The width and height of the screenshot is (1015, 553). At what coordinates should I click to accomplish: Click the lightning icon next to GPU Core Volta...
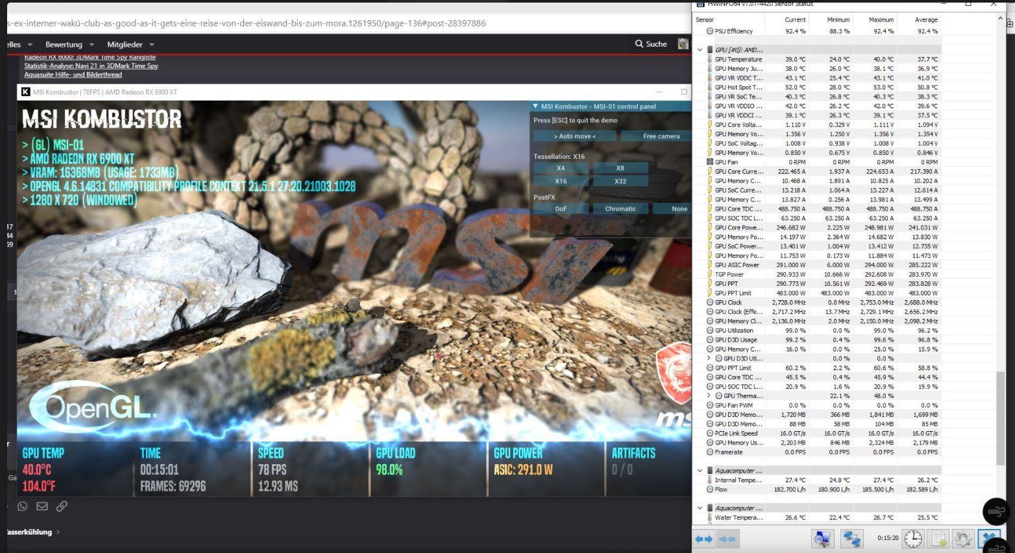(x=710, y=124)
